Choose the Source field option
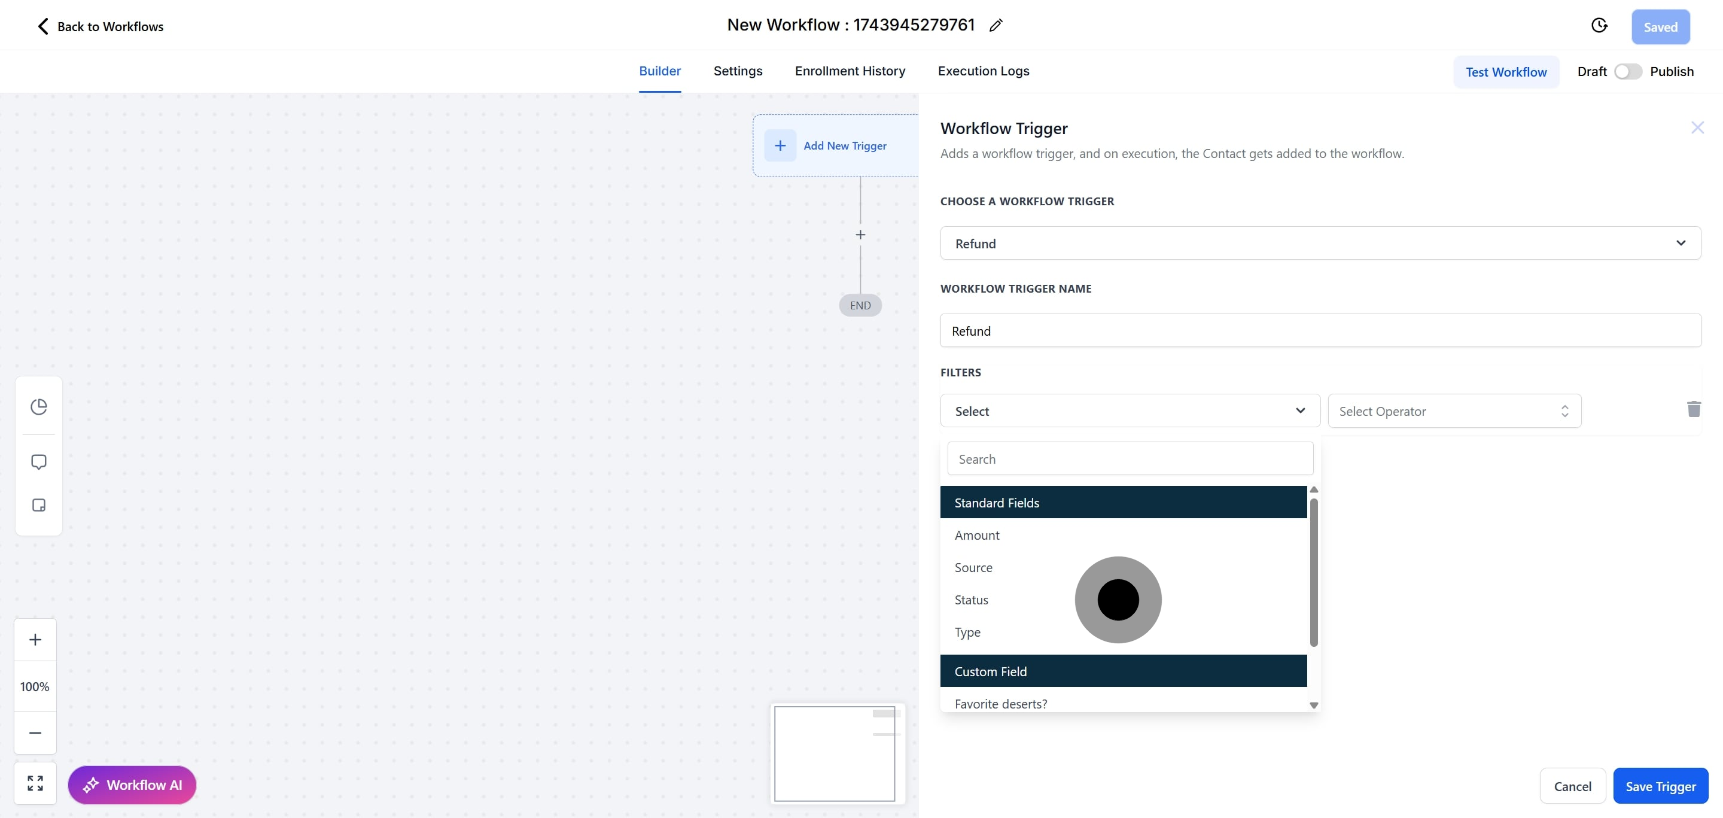Screen dimensions: 1723x818 click(1123, 567)
